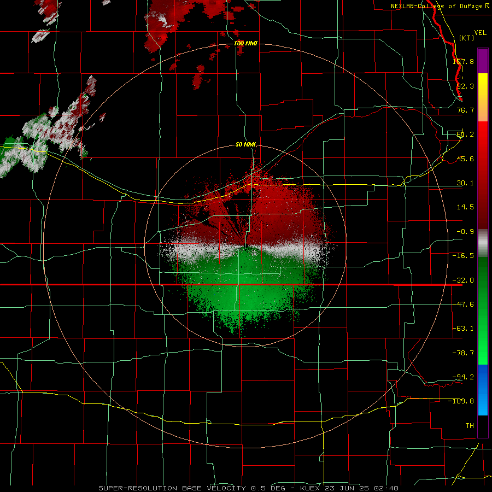The width and height of the screenshot is (492, 492).
Task: Click the blue segment of the color bar
Action: tap(483, 390)
